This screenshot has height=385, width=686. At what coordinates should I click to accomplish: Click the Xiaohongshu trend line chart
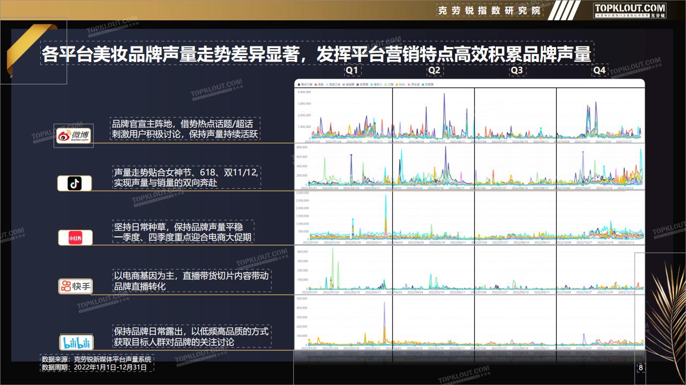click(469, 218)
